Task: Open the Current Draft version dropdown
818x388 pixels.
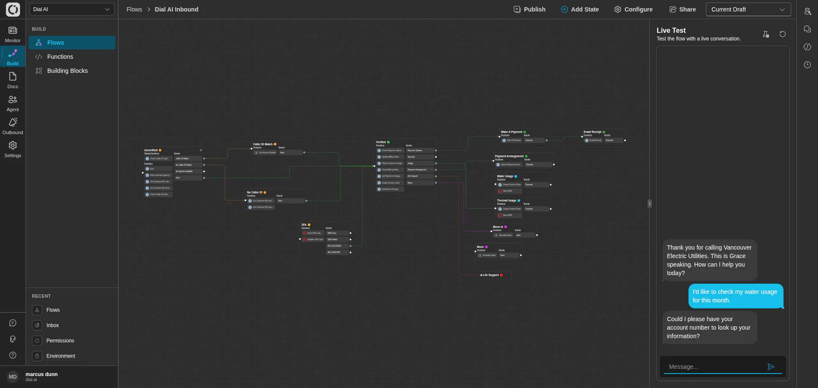Action: pyautogui.click(x=748, y=9)
